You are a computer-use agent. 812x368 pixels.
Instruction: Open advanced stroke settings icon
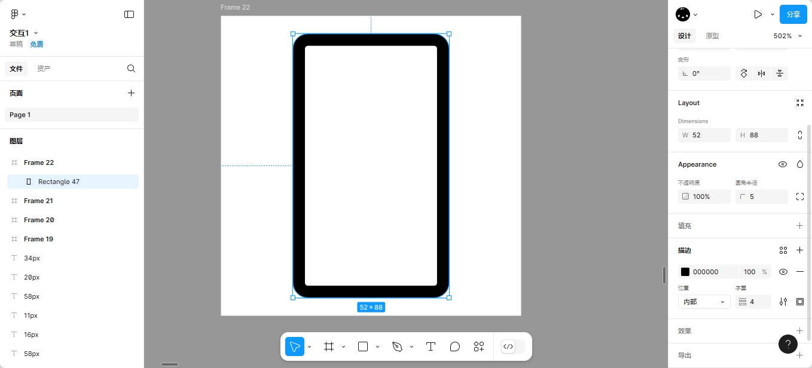point(783,302)
